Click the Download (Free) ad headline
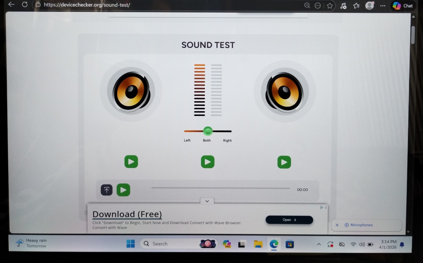This screenshot has width=423, height=263. tap(127, 214)
